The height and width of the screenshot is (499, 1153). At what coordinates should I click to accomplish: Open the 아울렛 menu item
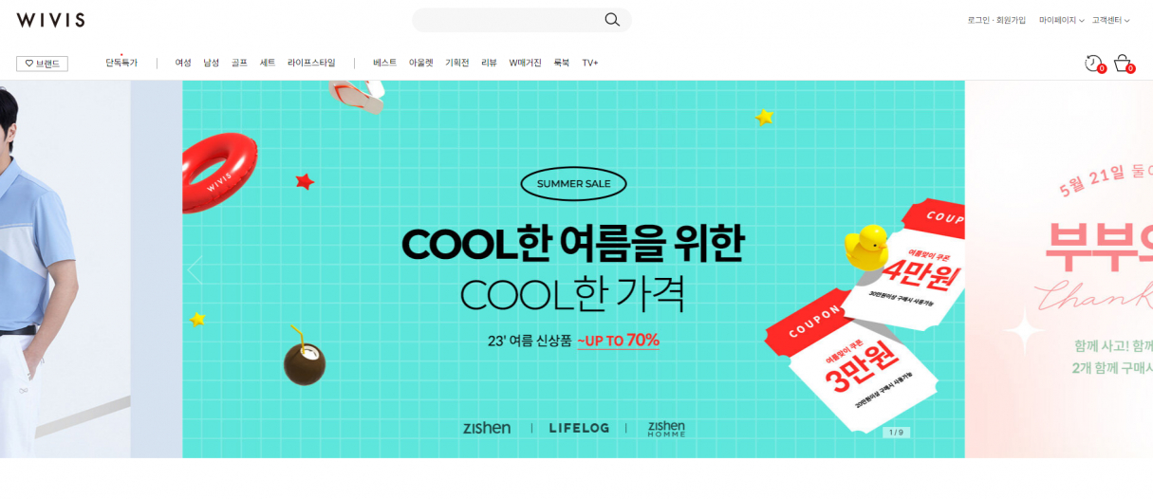pos(421,63)
